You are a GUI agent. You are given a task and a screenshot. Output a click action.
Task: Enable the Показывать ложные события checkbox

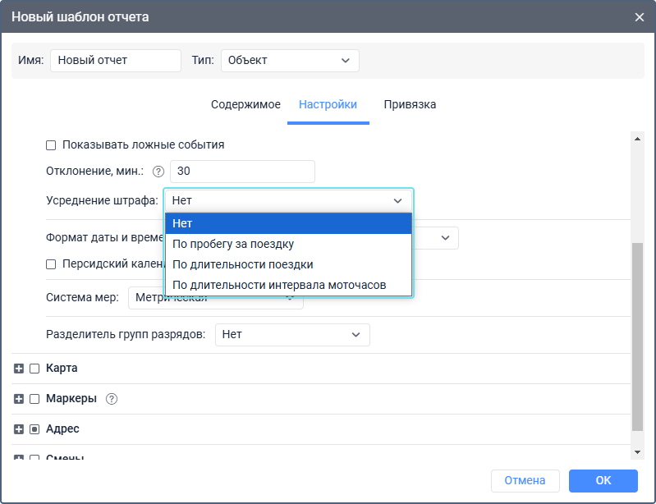click(x=51, y=145)
